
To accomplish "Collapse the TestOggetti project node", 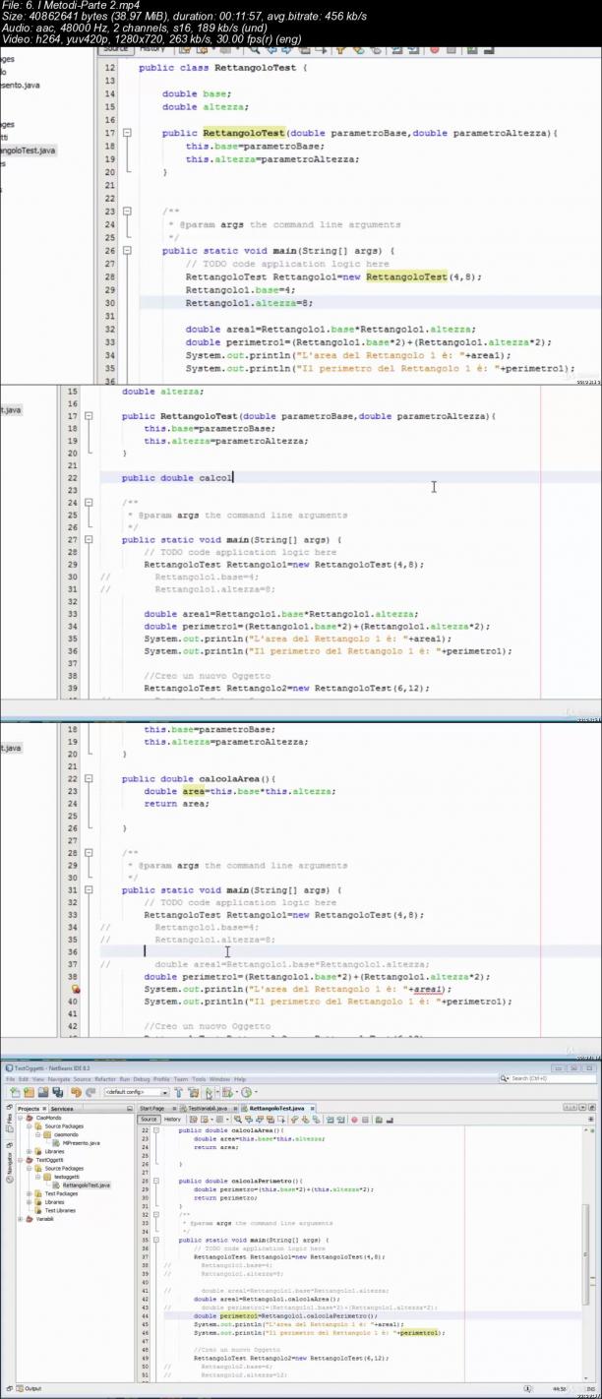I will coord(21,1160).
